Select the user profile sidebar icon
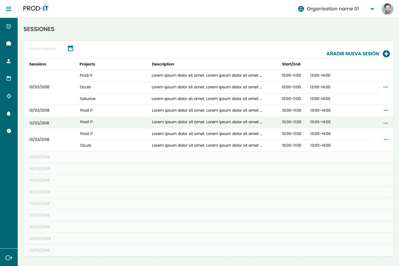The image size is (399, 266). click(9, 61)
